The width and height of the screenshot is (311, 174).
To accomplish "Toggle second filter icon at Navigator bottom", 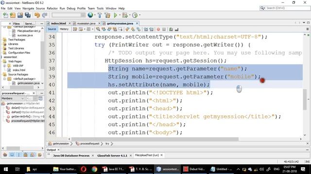I will click(12, 155).
